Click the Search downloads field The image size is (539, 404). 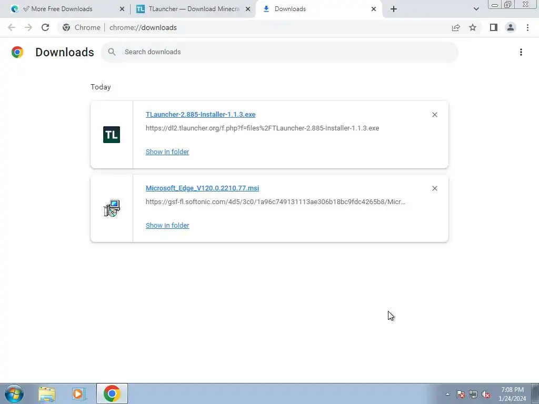280,52
